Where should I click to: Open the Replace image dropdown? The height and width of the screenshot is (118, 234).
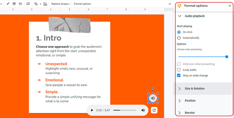[60, 4]
